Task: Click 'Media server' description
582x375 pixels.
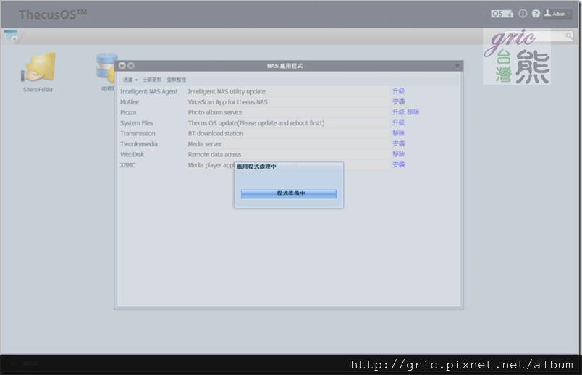Action: pyautogui.click(x=205, y=144)
